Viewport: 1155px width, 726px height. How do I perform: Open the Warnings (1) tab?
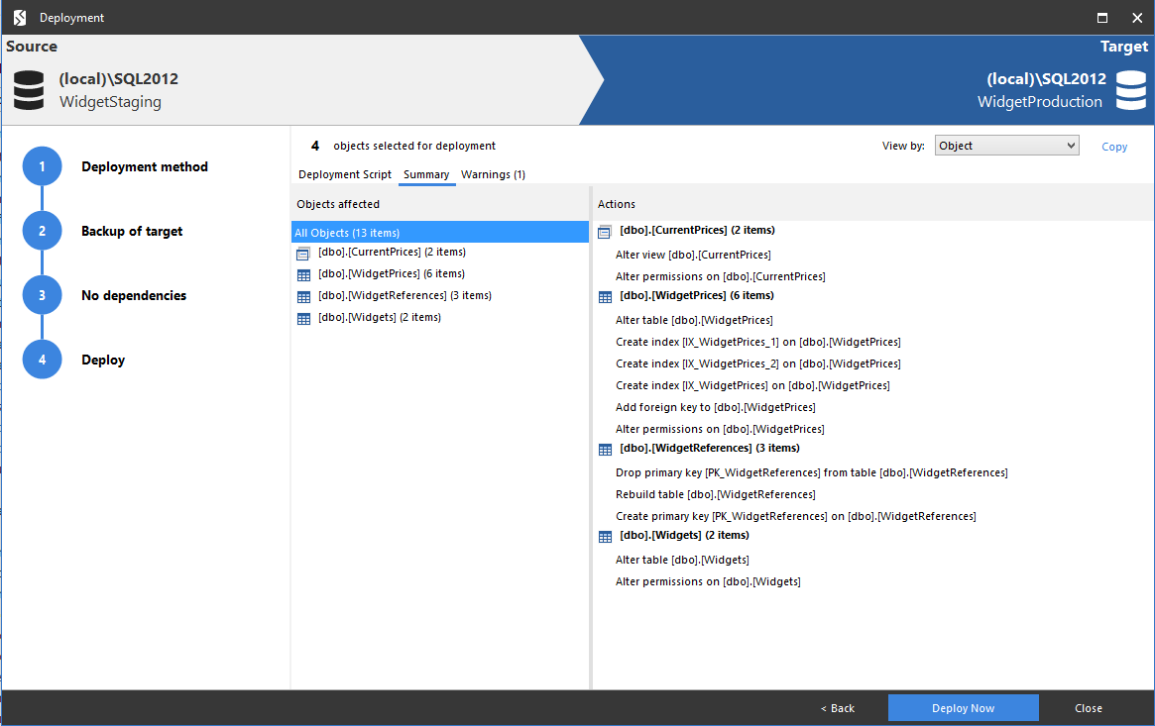coord(493,174)
